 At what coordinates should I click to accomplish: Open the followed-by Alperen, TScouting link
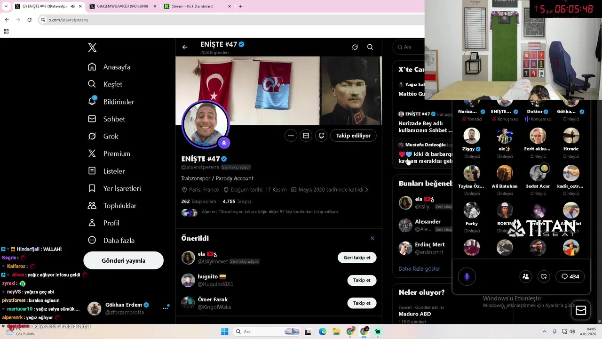click(x=270, y=212)
